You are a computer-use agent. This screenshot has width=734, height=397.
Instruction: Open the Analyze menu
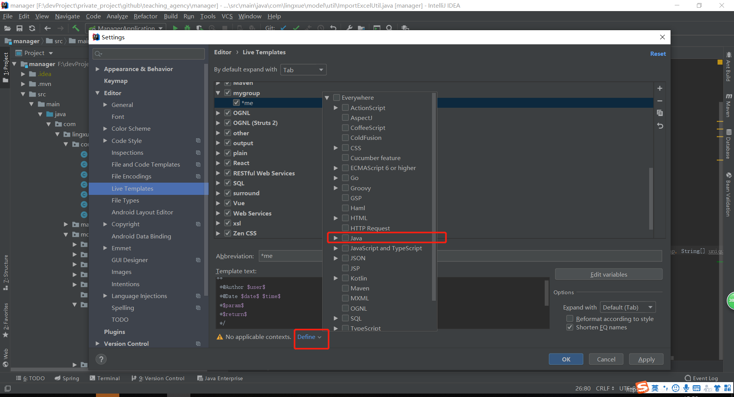[x=117, y=16]
